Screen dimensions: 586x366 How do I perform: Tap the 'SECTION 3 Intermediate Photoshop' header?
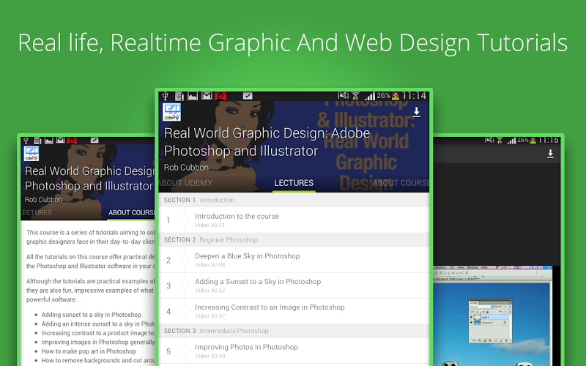pos(294,331)
